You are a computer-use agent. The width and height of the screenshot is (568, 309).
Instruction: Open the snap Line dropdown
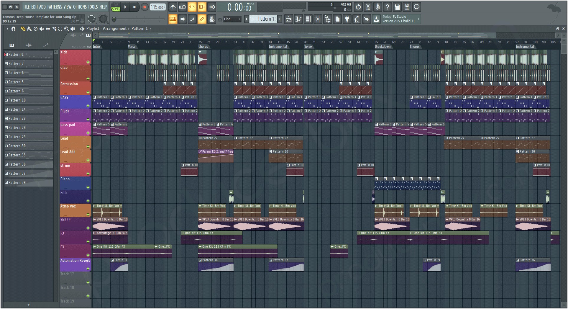[232, 19]
